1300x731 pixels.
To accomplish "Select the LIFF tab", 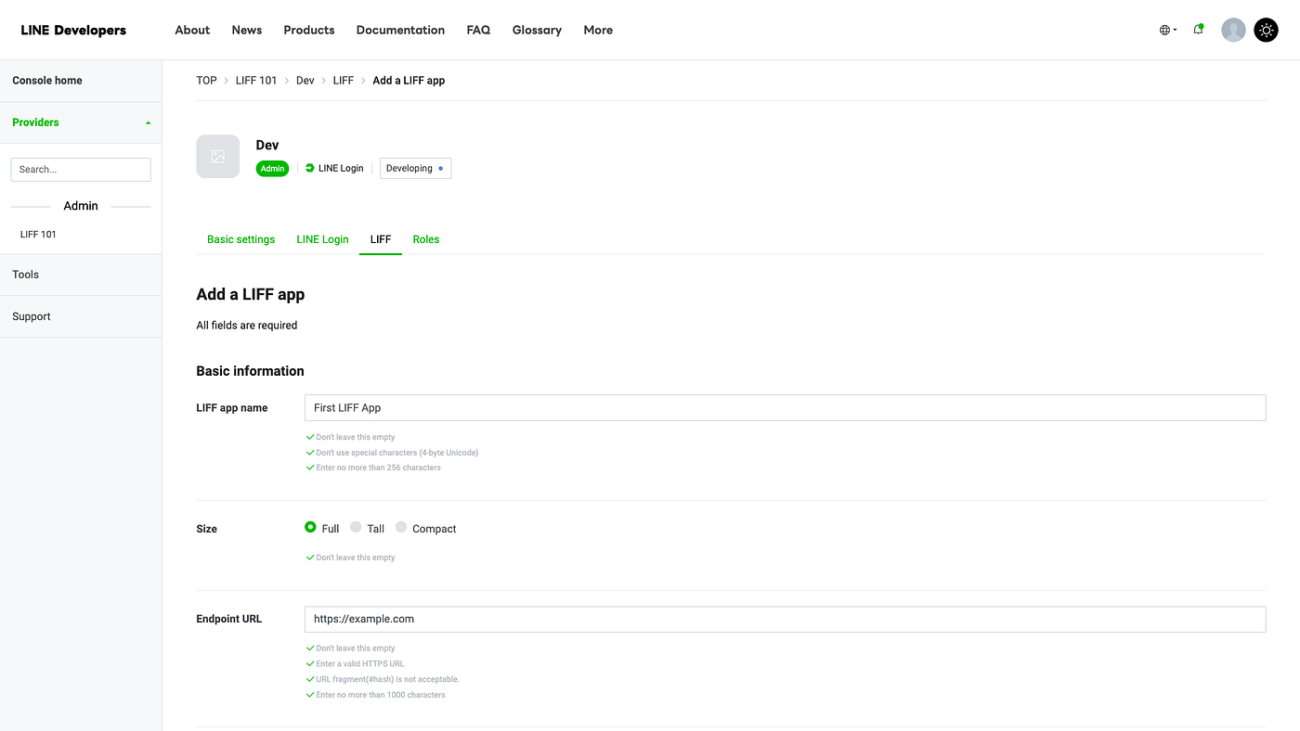I will [381, 239].
